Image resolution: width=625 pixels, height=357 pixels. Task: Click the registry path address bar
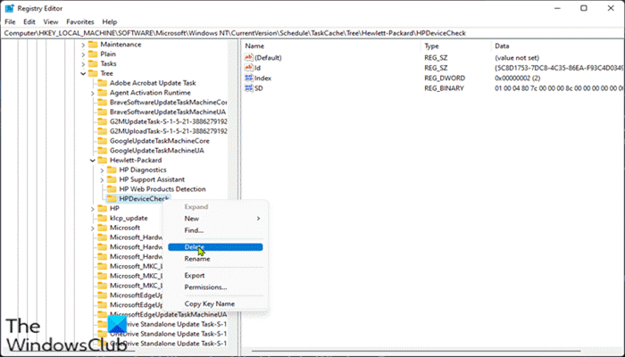click(x=312, y=33)
